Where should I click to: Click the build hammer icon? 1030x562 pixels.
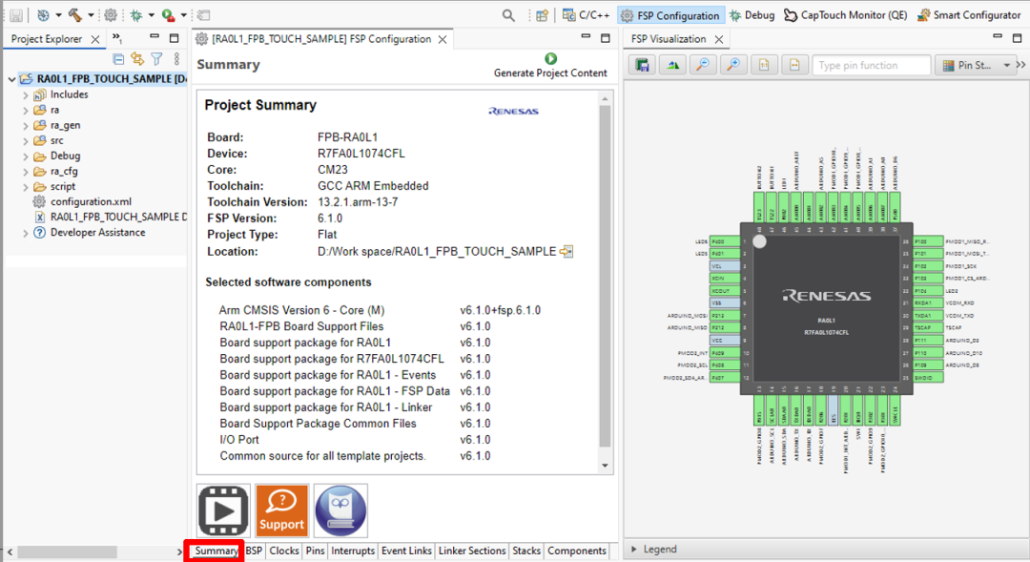74,15
